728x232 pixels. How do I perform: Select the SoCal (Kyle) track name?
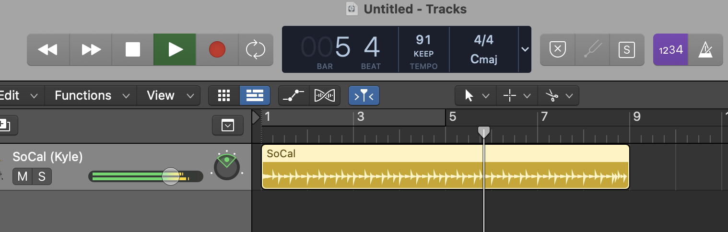point(47,157)
